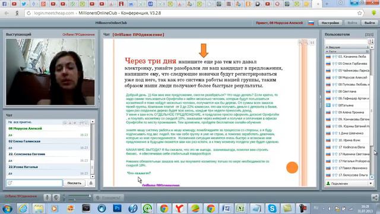Click the taskbar volume tray icon

[x=330, y=209]
